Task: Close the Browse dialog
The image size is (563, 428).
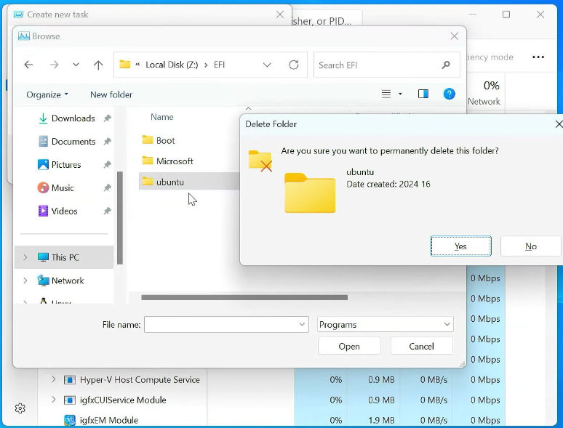Action: (x=454, y=36)
